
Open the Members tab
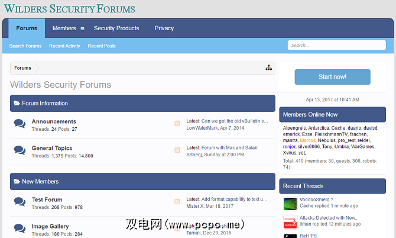click(64, 28)
